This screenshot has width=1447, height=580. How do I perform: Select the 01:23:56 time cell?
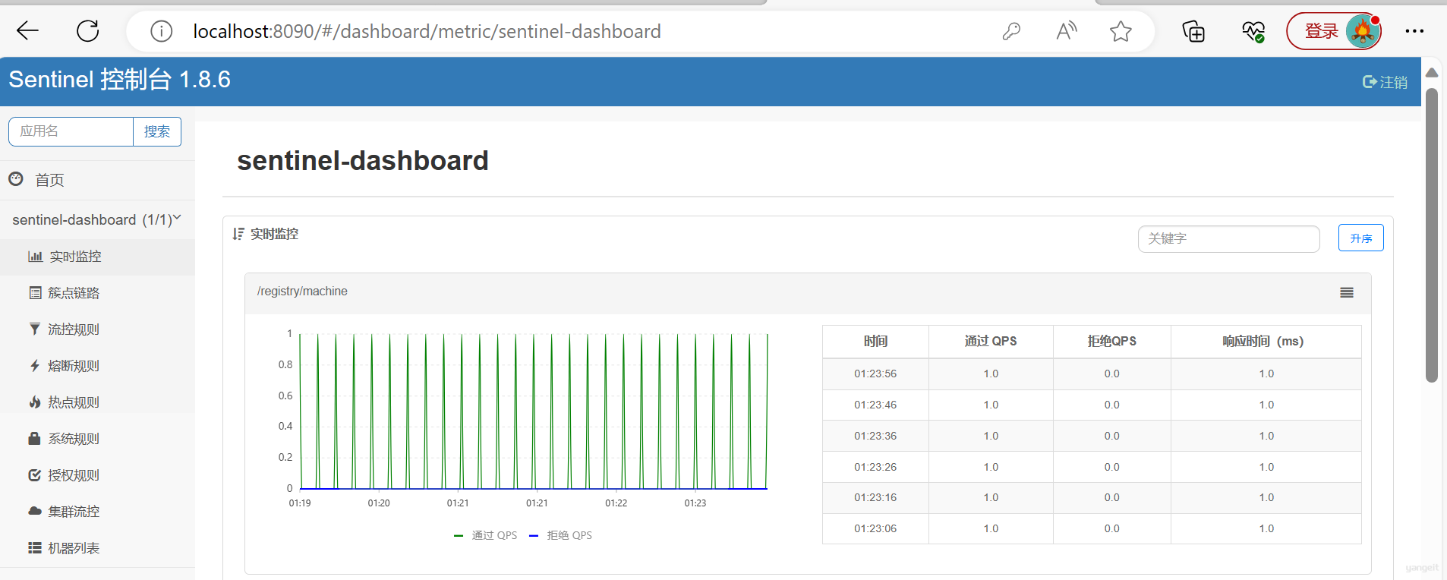coord(875,374)
